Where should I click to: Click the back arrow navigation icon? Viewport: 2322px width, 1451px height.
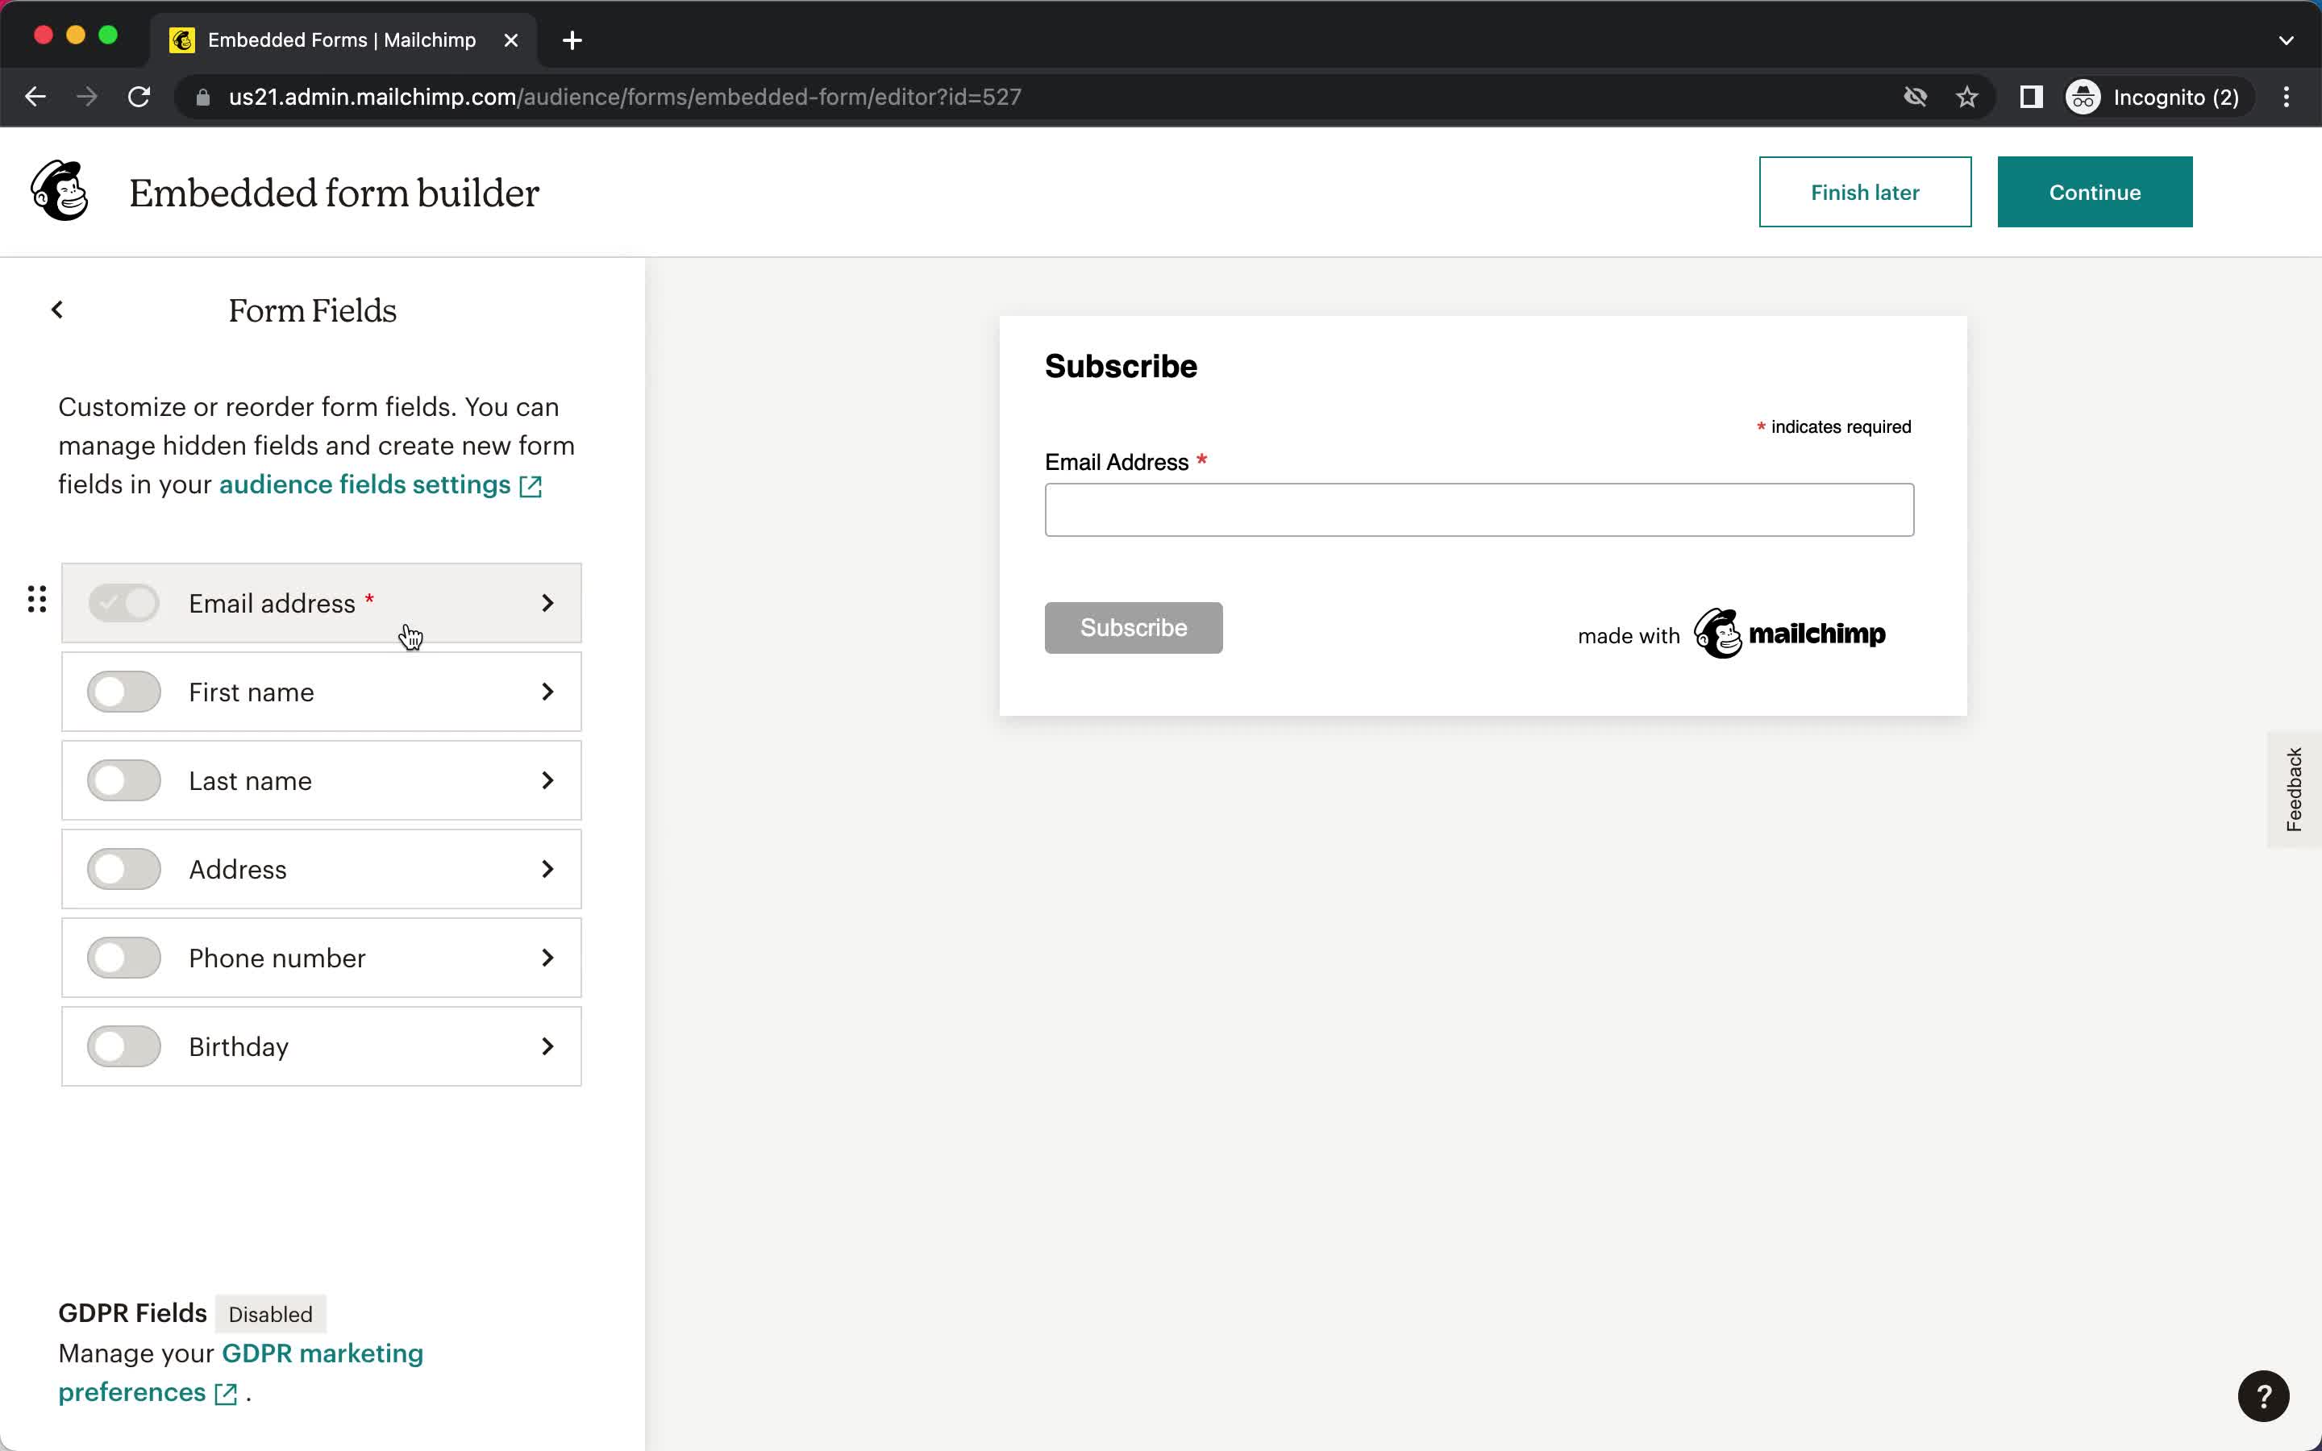55,310
